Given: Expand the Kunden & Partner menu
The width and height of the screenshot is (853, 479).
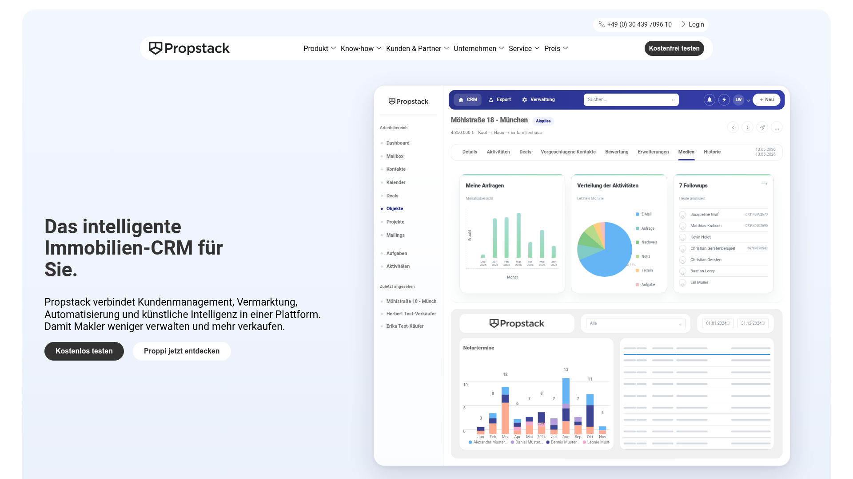Looking at the screenshot, I should coord(418,48).
